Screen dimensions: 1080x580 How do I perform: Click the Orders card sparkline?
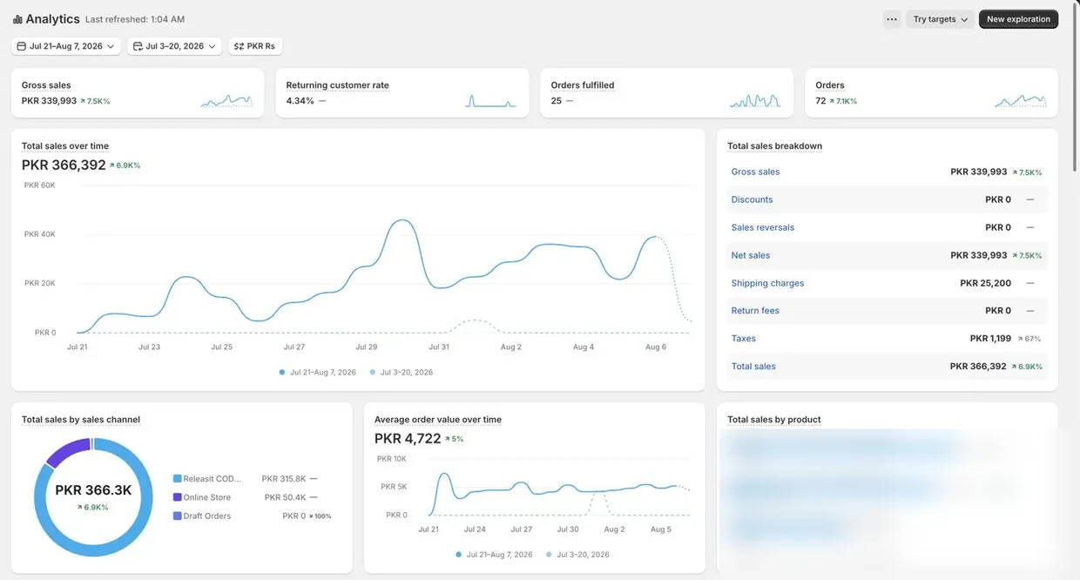(1021, 101)
